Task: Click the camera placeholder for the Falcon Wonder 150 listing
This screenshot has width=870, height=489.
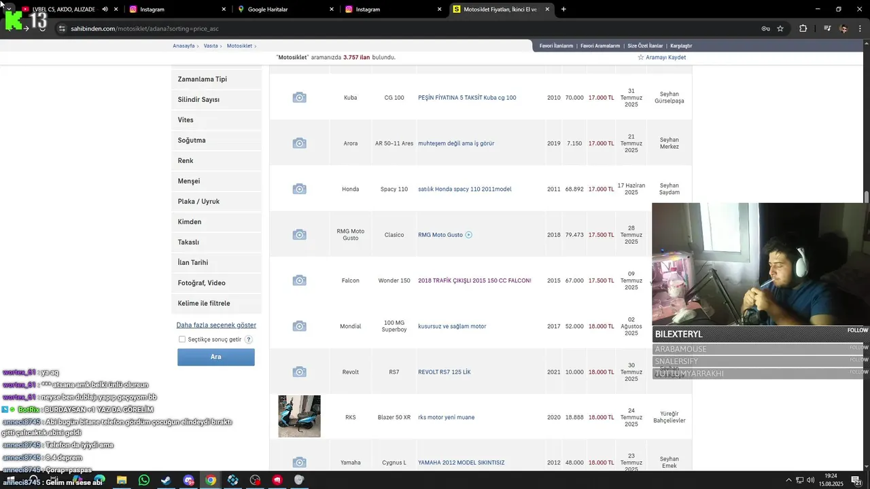Action: click(x=299, y=280)
